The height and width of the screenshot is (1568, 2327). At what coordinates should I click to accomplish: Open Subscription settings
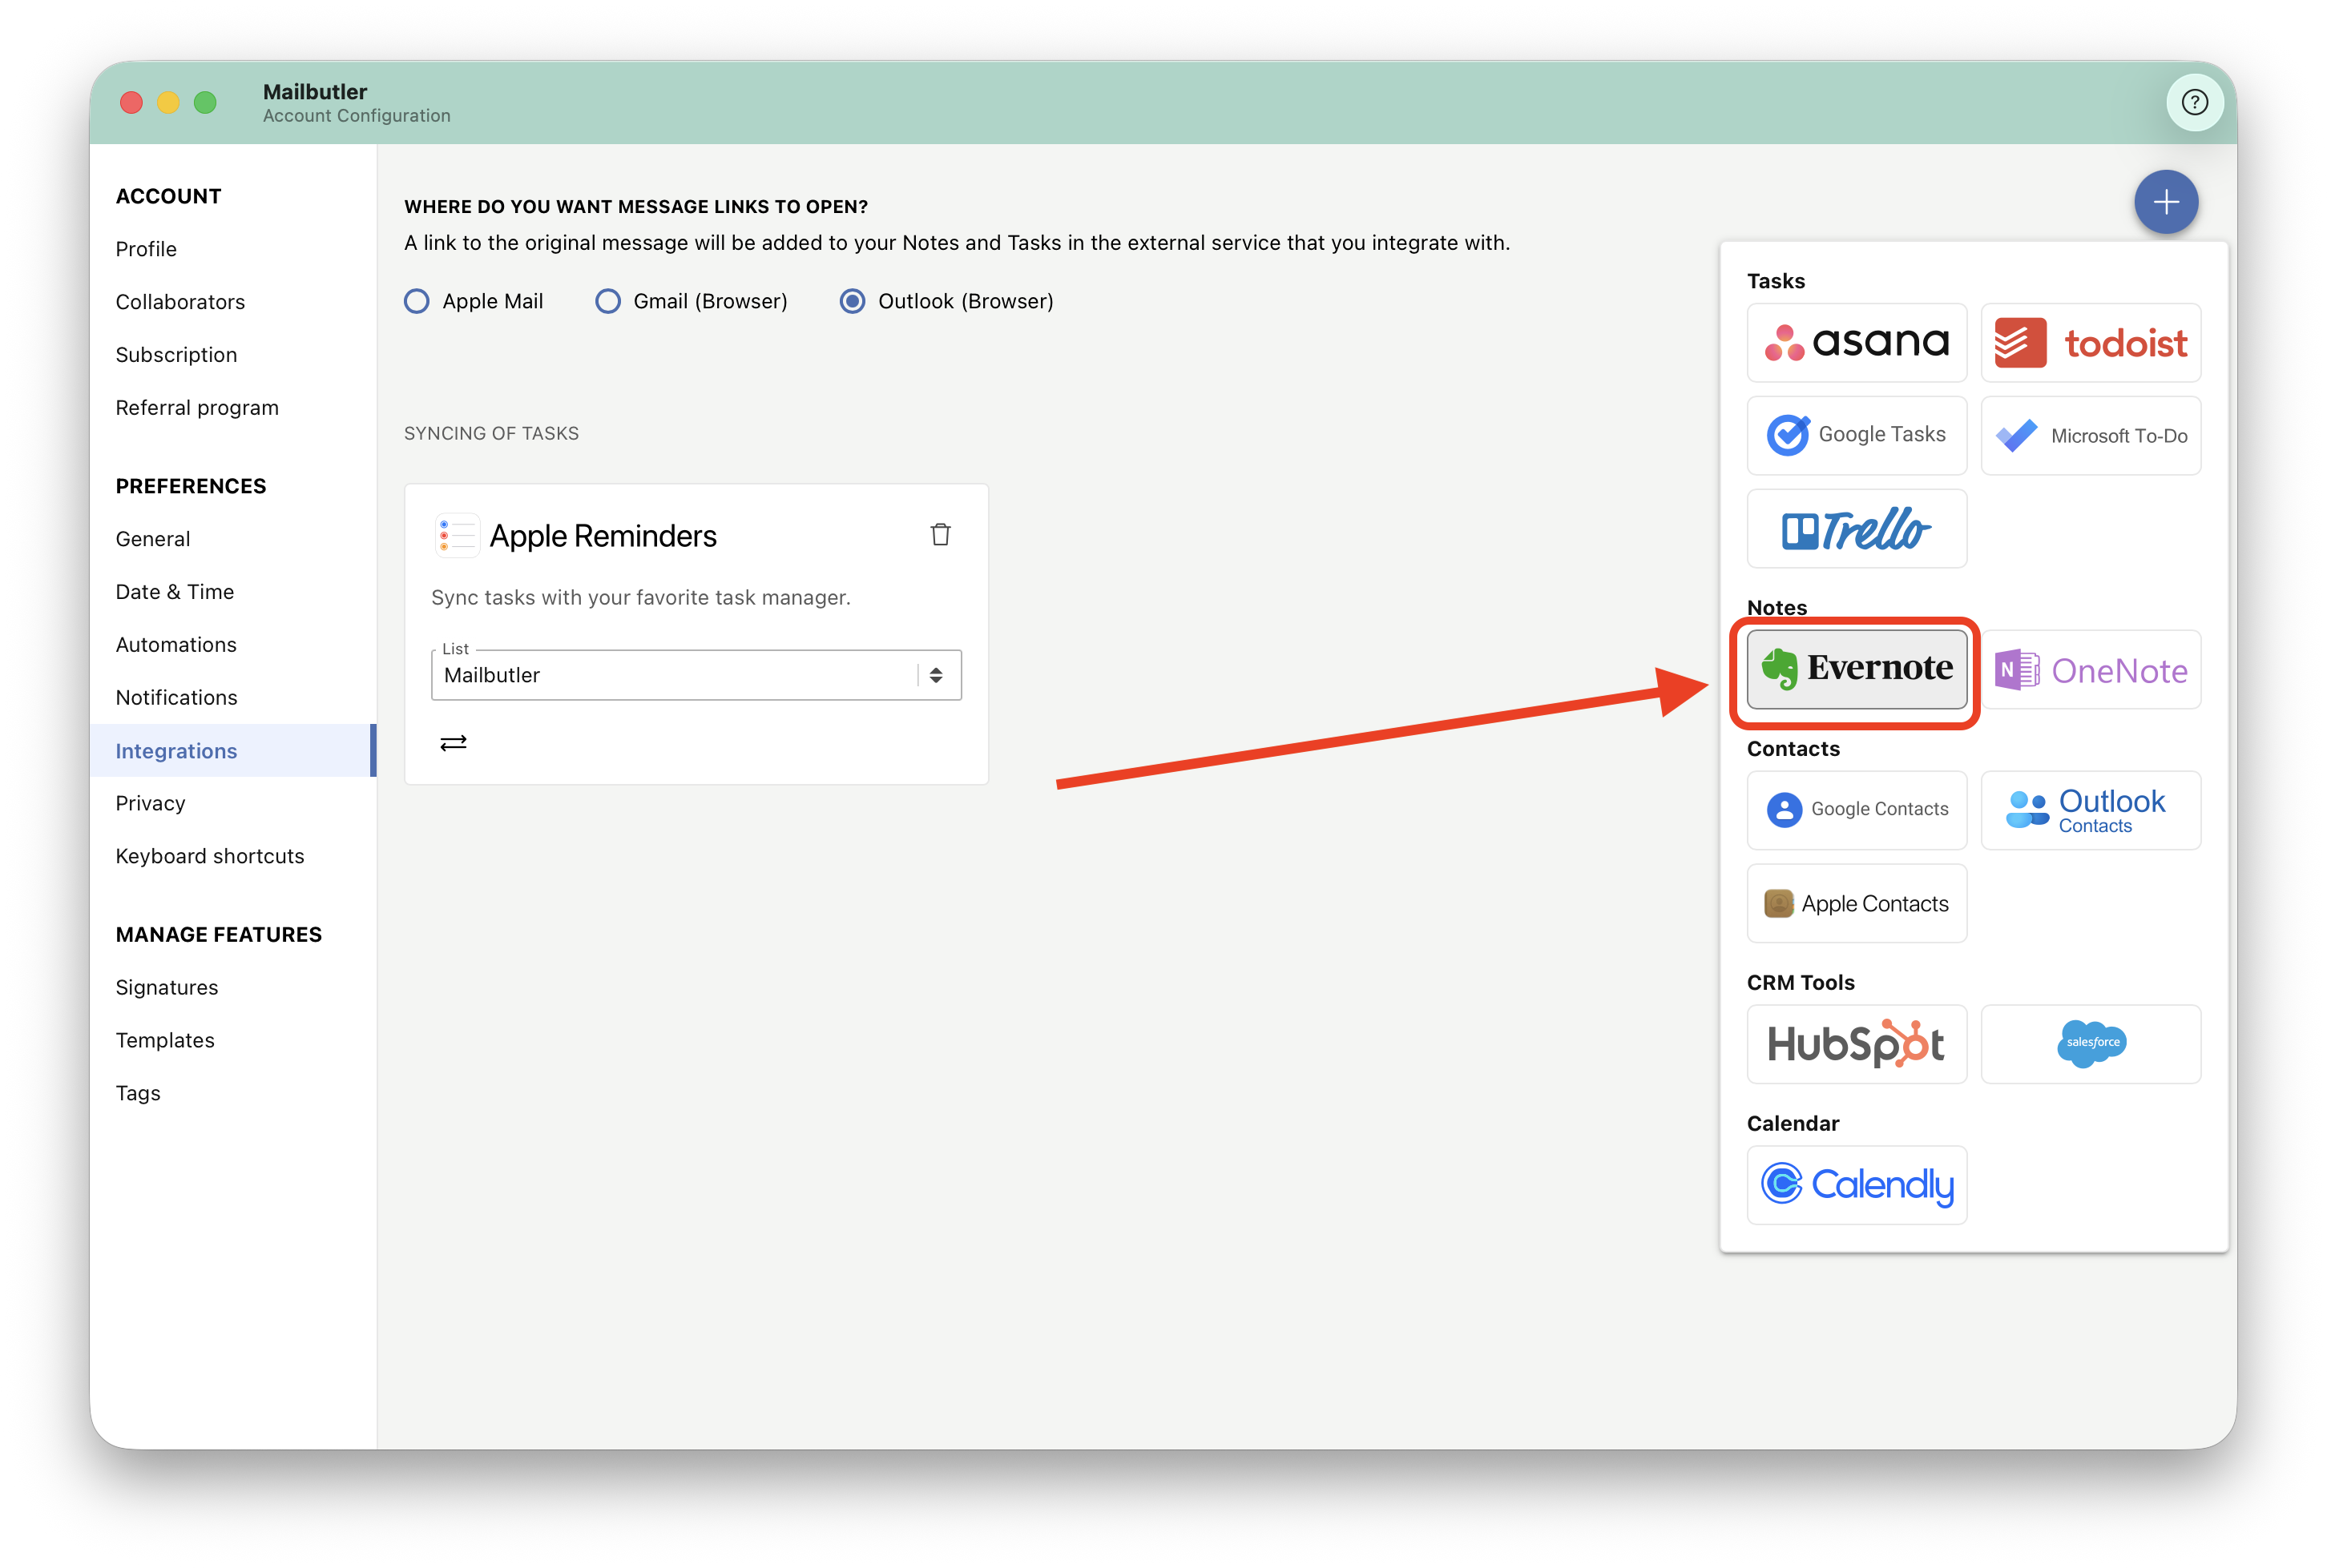[x=176, y=355]
